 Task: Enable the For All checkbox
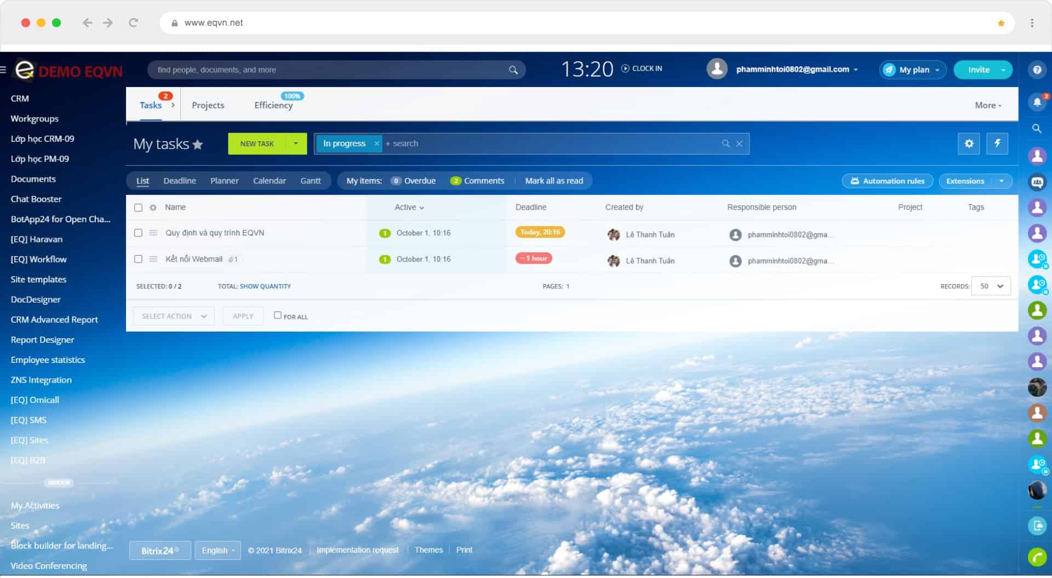(x=278, y=315)
